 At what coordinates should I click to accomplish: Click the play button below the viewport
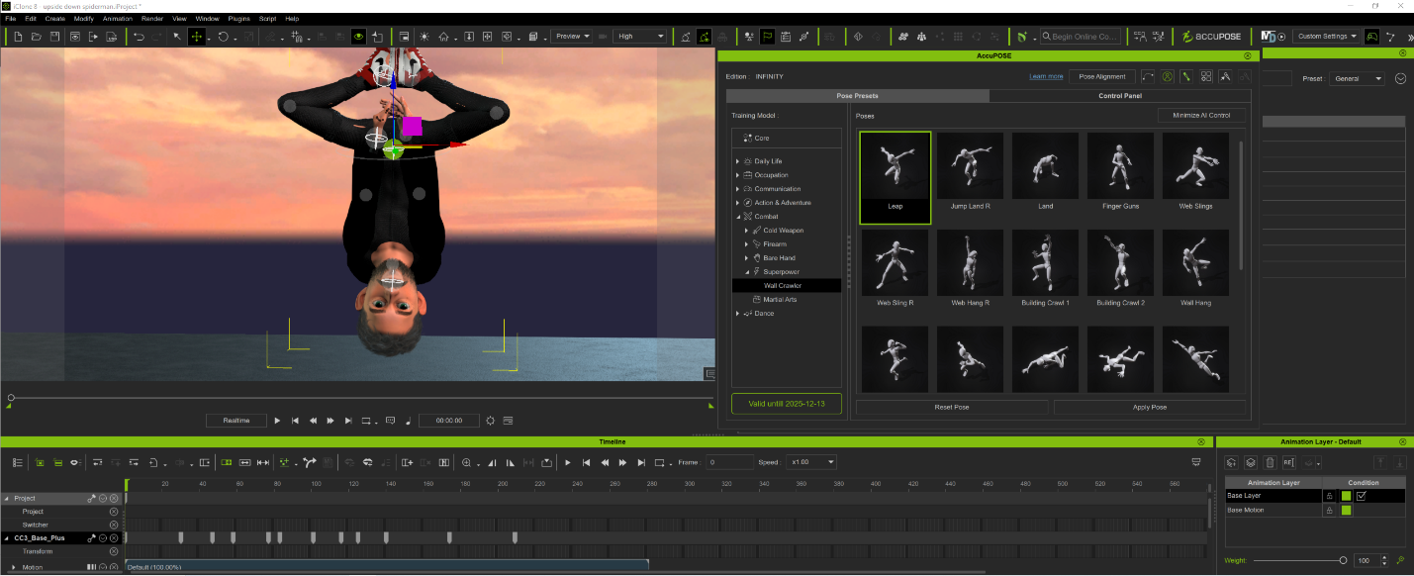click(x=277, y=421)
